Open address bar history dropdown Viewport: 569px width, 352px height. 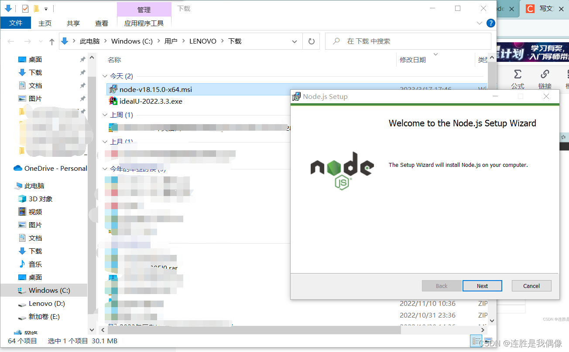click(295, 41)
